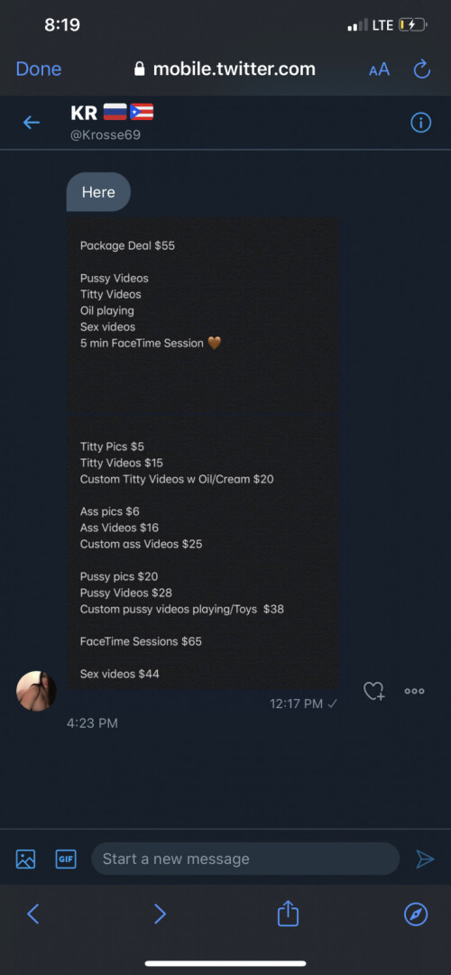Tap the Done button in browser header
451x975 pixels.
click(x=39, y=69)
